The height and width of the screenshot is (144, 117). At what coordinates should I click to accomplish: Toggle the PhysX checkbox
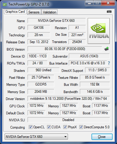[65, 127]
